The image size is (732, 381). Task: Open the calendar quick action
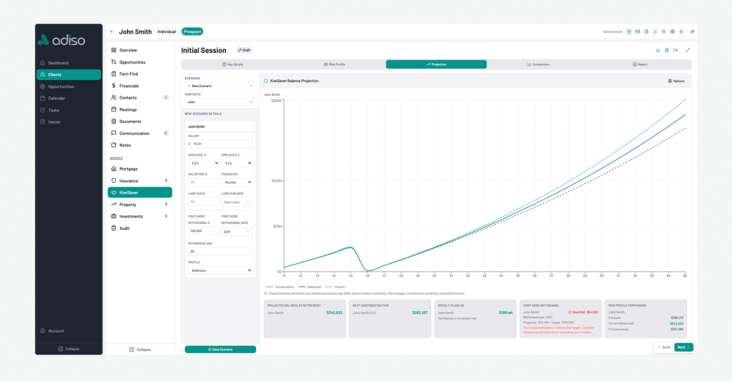629,31
